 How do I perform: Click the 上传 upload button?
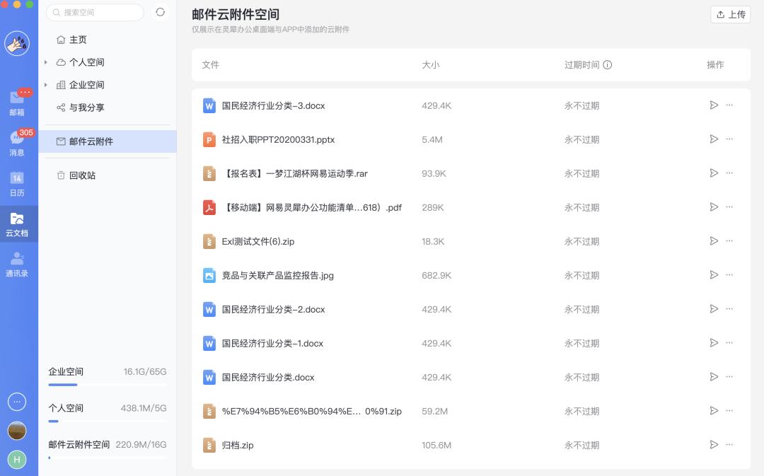730,14
